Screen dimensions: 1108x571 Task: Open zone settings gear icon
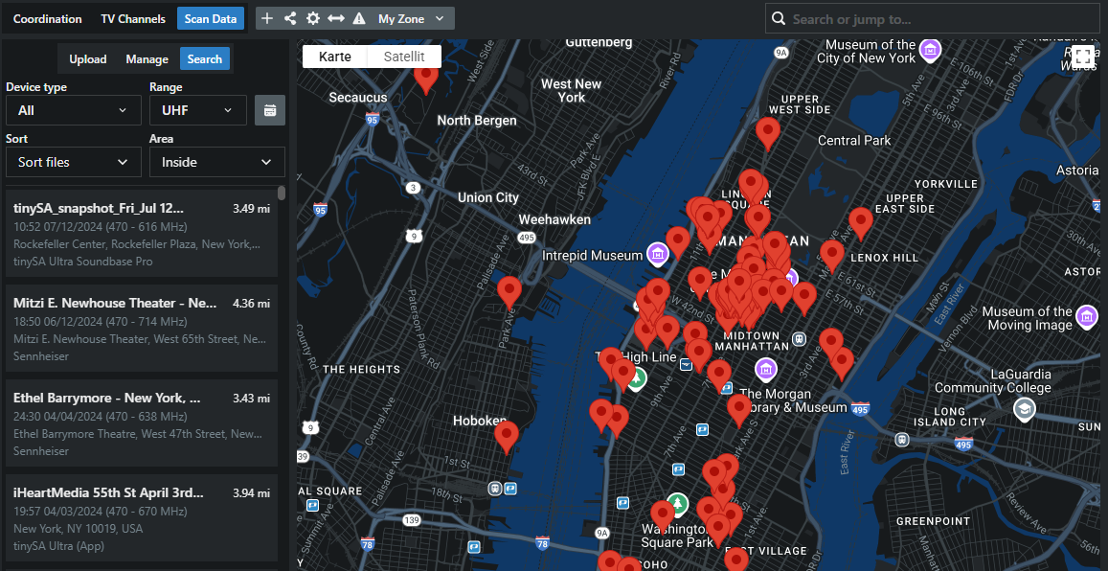click(313, 19)
